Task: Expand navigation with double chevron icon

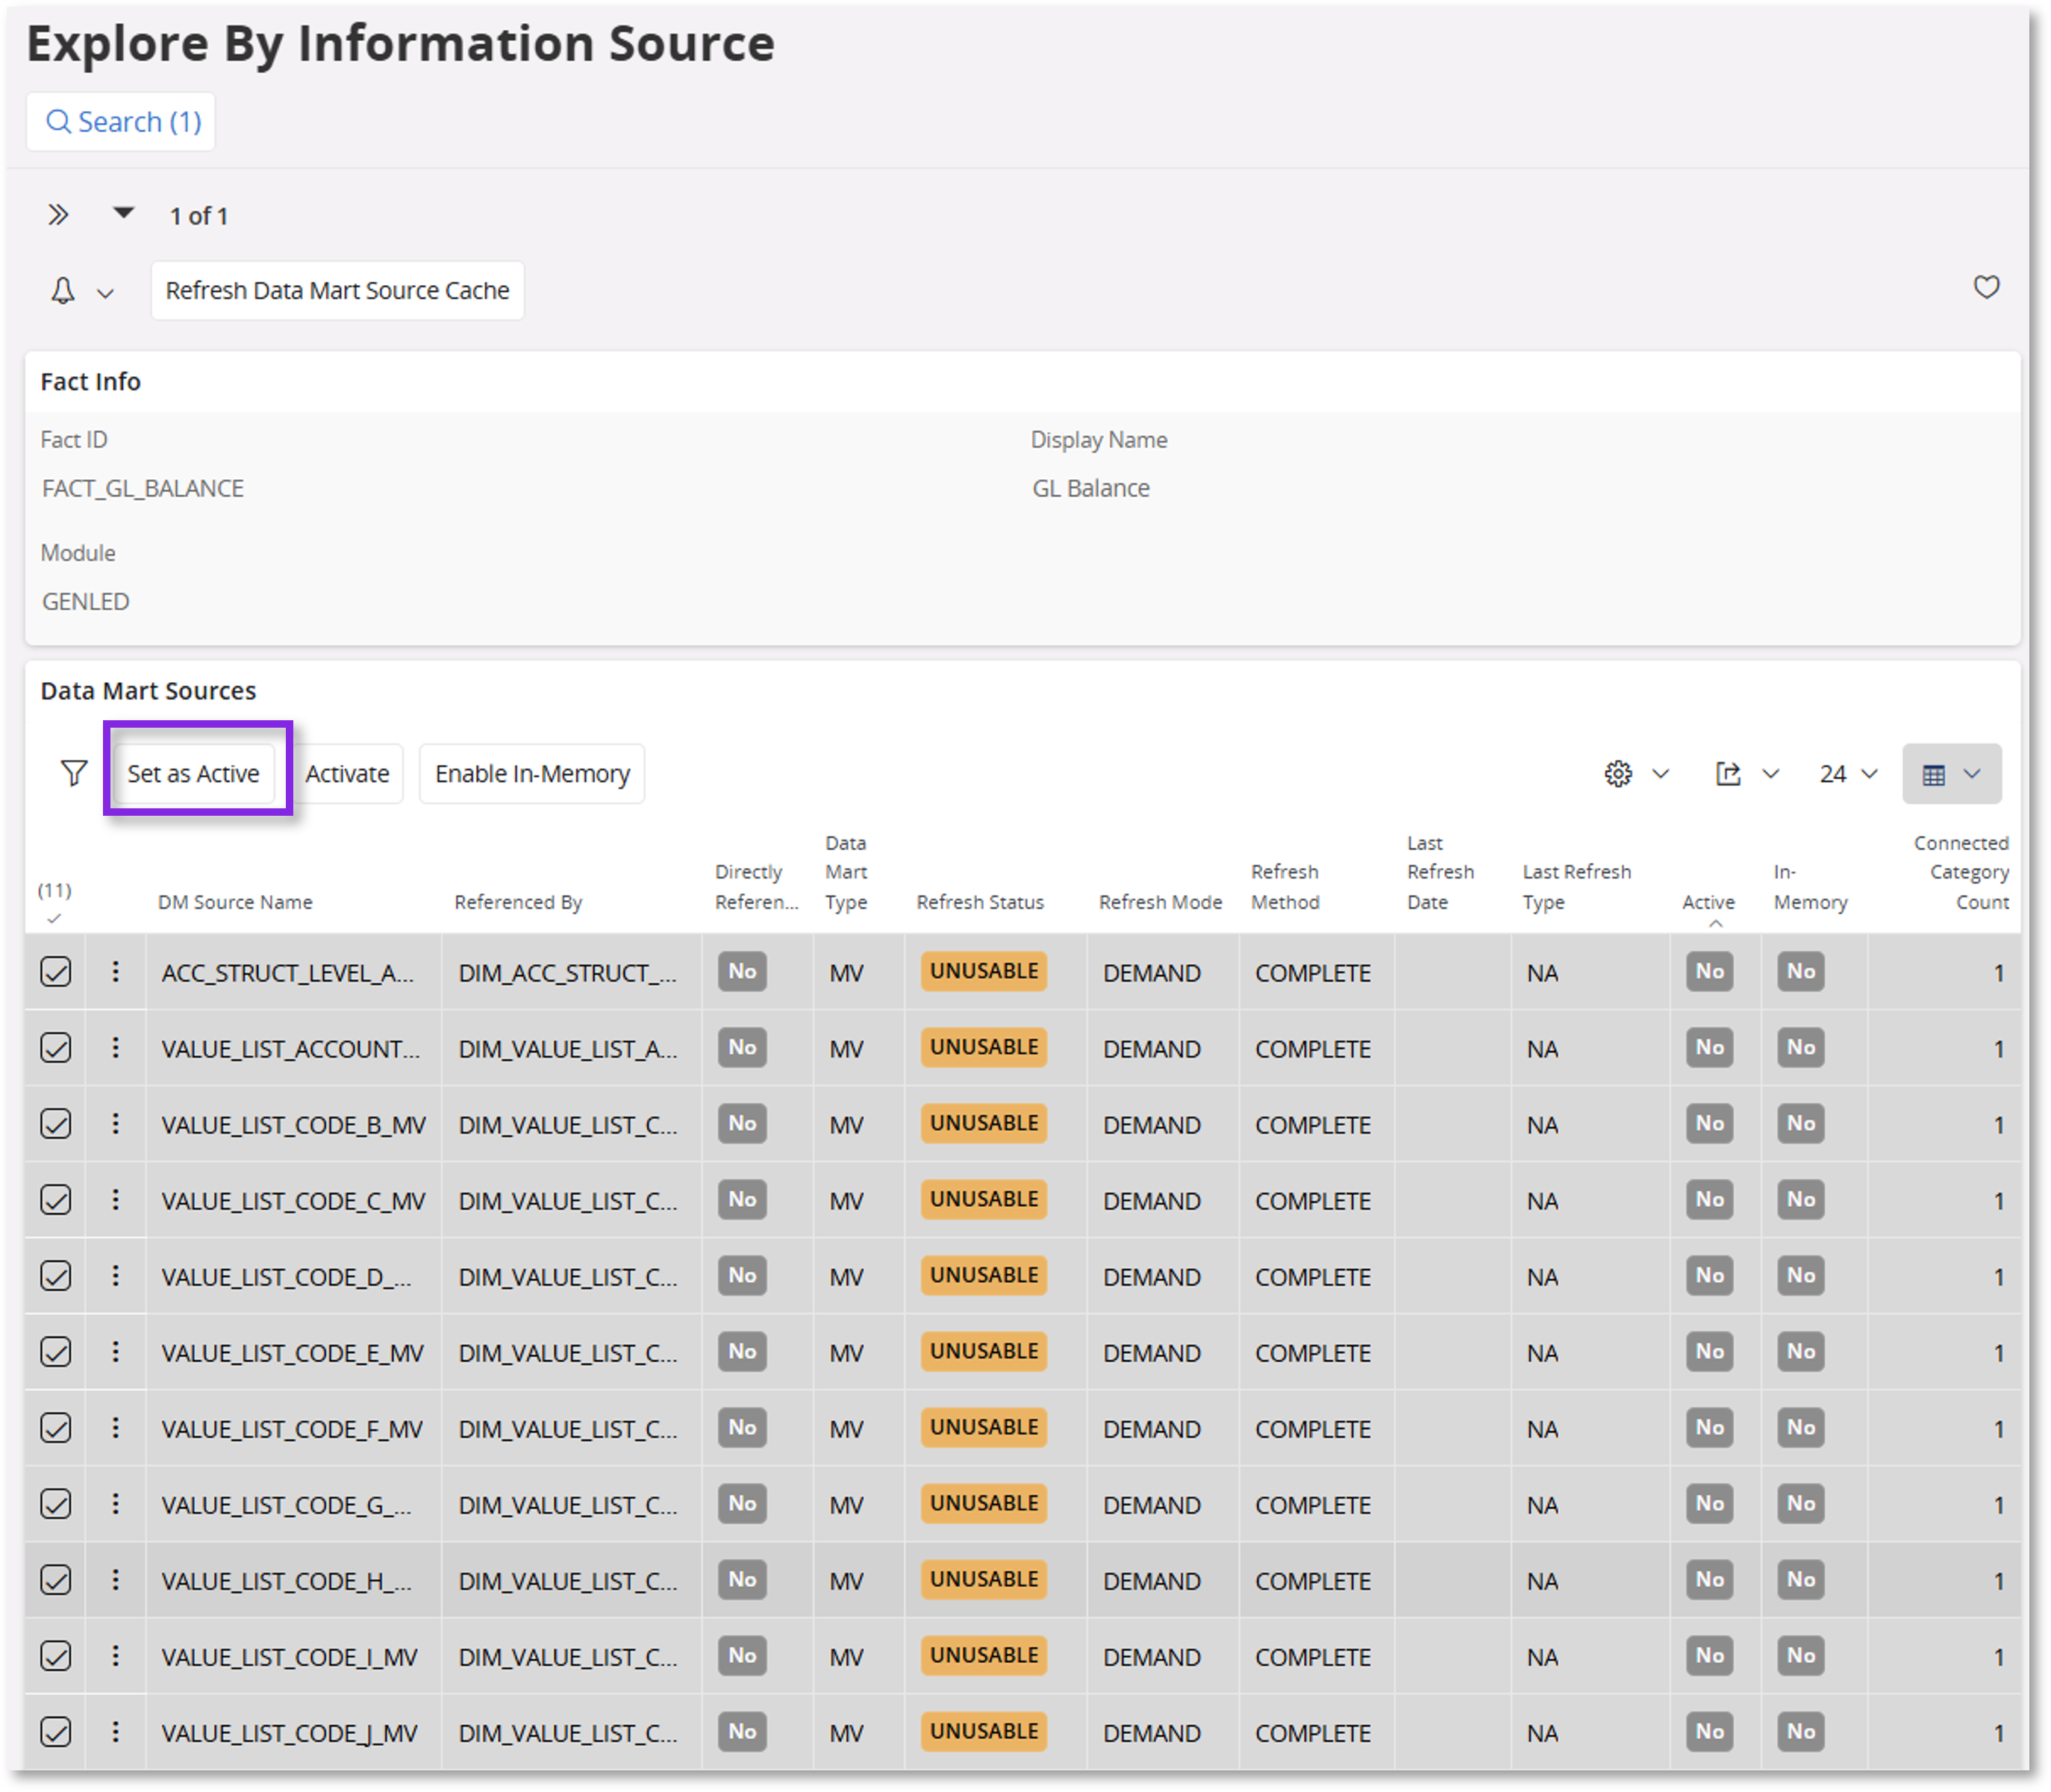Action: 58,215
